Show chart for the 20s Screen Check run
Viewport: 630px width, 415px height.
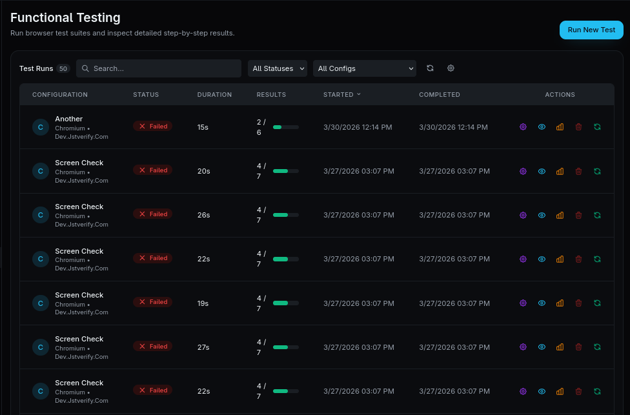pyautogui.click(x=560, y=171)
